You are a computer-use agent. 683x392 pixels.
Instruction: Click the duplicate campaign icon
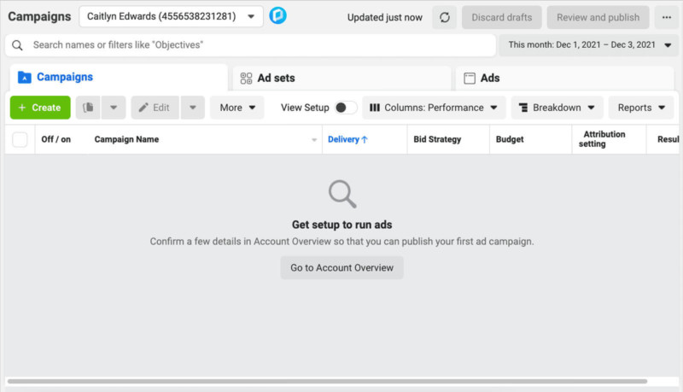pyautogui.click(x=88, y=108)
